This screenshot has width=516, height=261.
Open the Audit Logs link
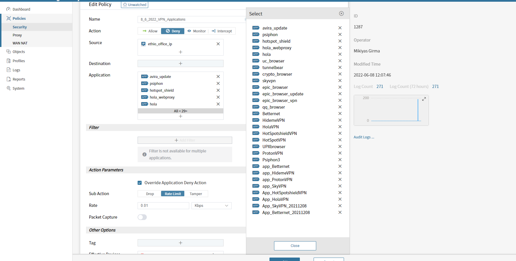(x=363, y=137)
